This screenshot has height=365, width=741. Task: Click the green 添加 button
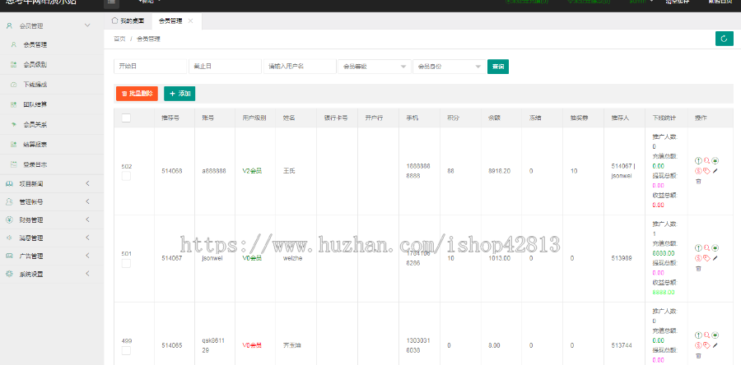click(x=179, y=94)
